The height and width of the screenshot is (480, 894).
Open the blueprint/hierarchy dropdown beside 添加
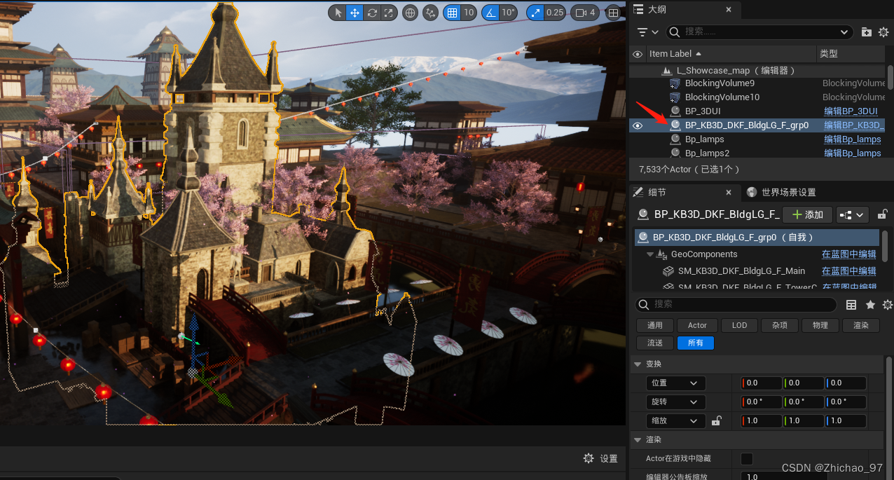coord(853,214)
